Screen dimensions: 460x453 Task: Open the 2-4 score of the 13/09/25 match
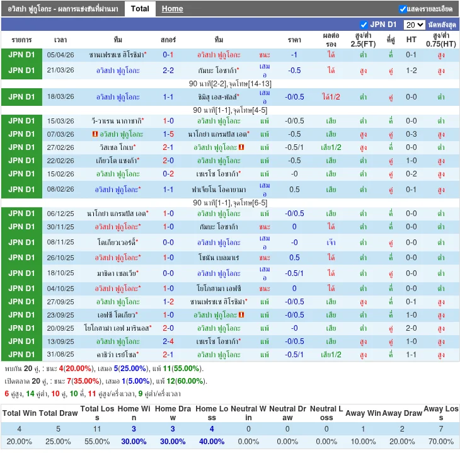tap(168, 341)
